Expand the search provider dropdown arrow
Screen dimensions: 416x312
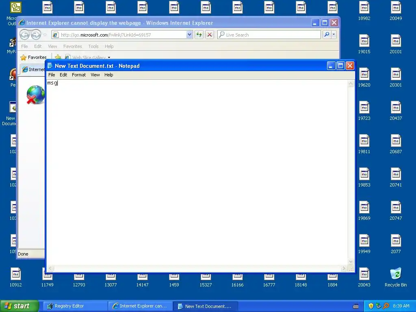[334, 35]
